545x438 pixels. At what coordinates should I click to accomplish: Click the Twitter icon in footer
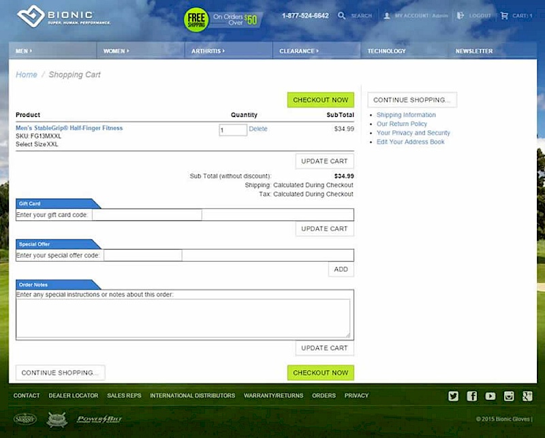454,397
